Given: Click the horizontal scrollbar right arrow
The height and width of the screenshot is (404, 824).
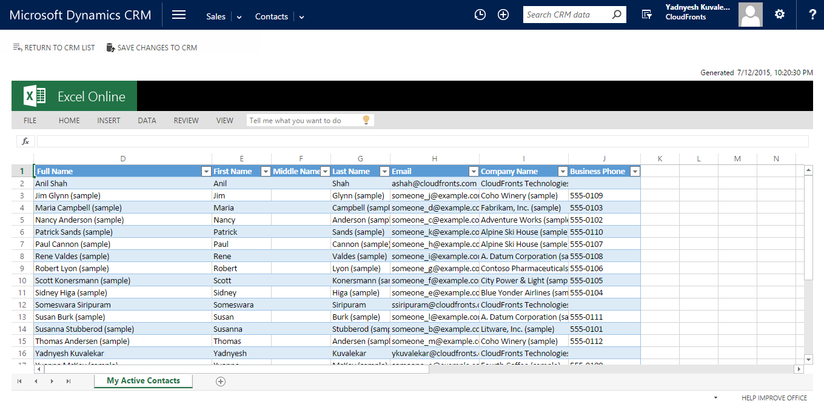Looking at the screenshot, I should [x=799, y=369].
